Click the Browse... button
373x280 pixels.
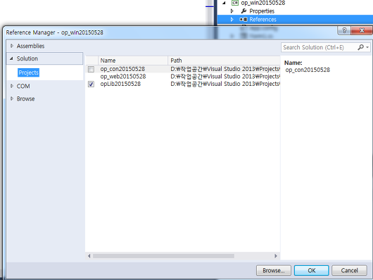tap(274, 270)
